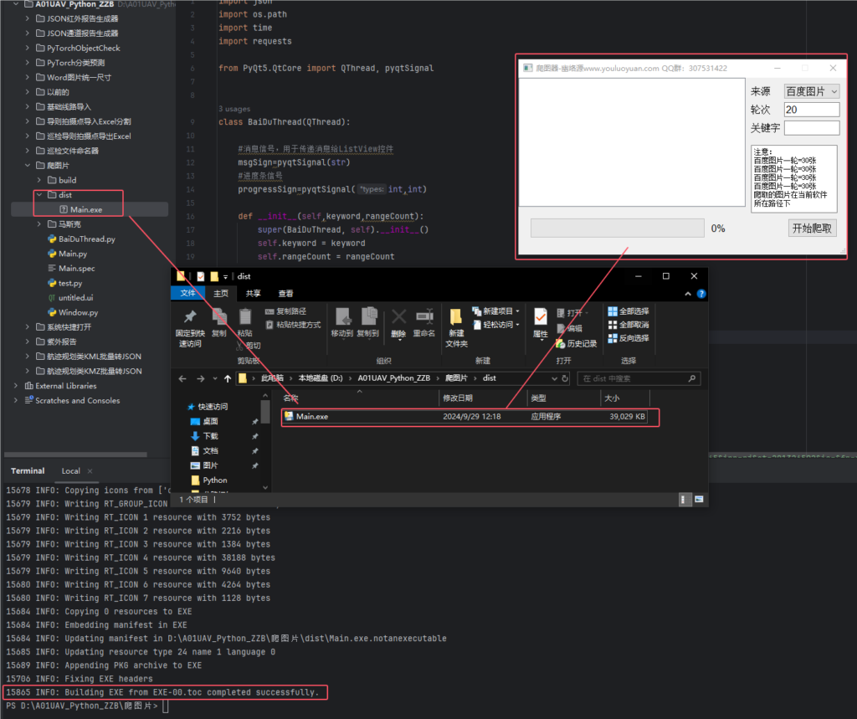Screen dimensions: 857x719
Task: Switch to the 共享 ribbon tab
Action: (x=253, y=294)
